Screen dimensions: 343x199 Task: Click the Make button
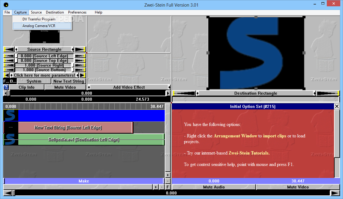tap(84, 181)
